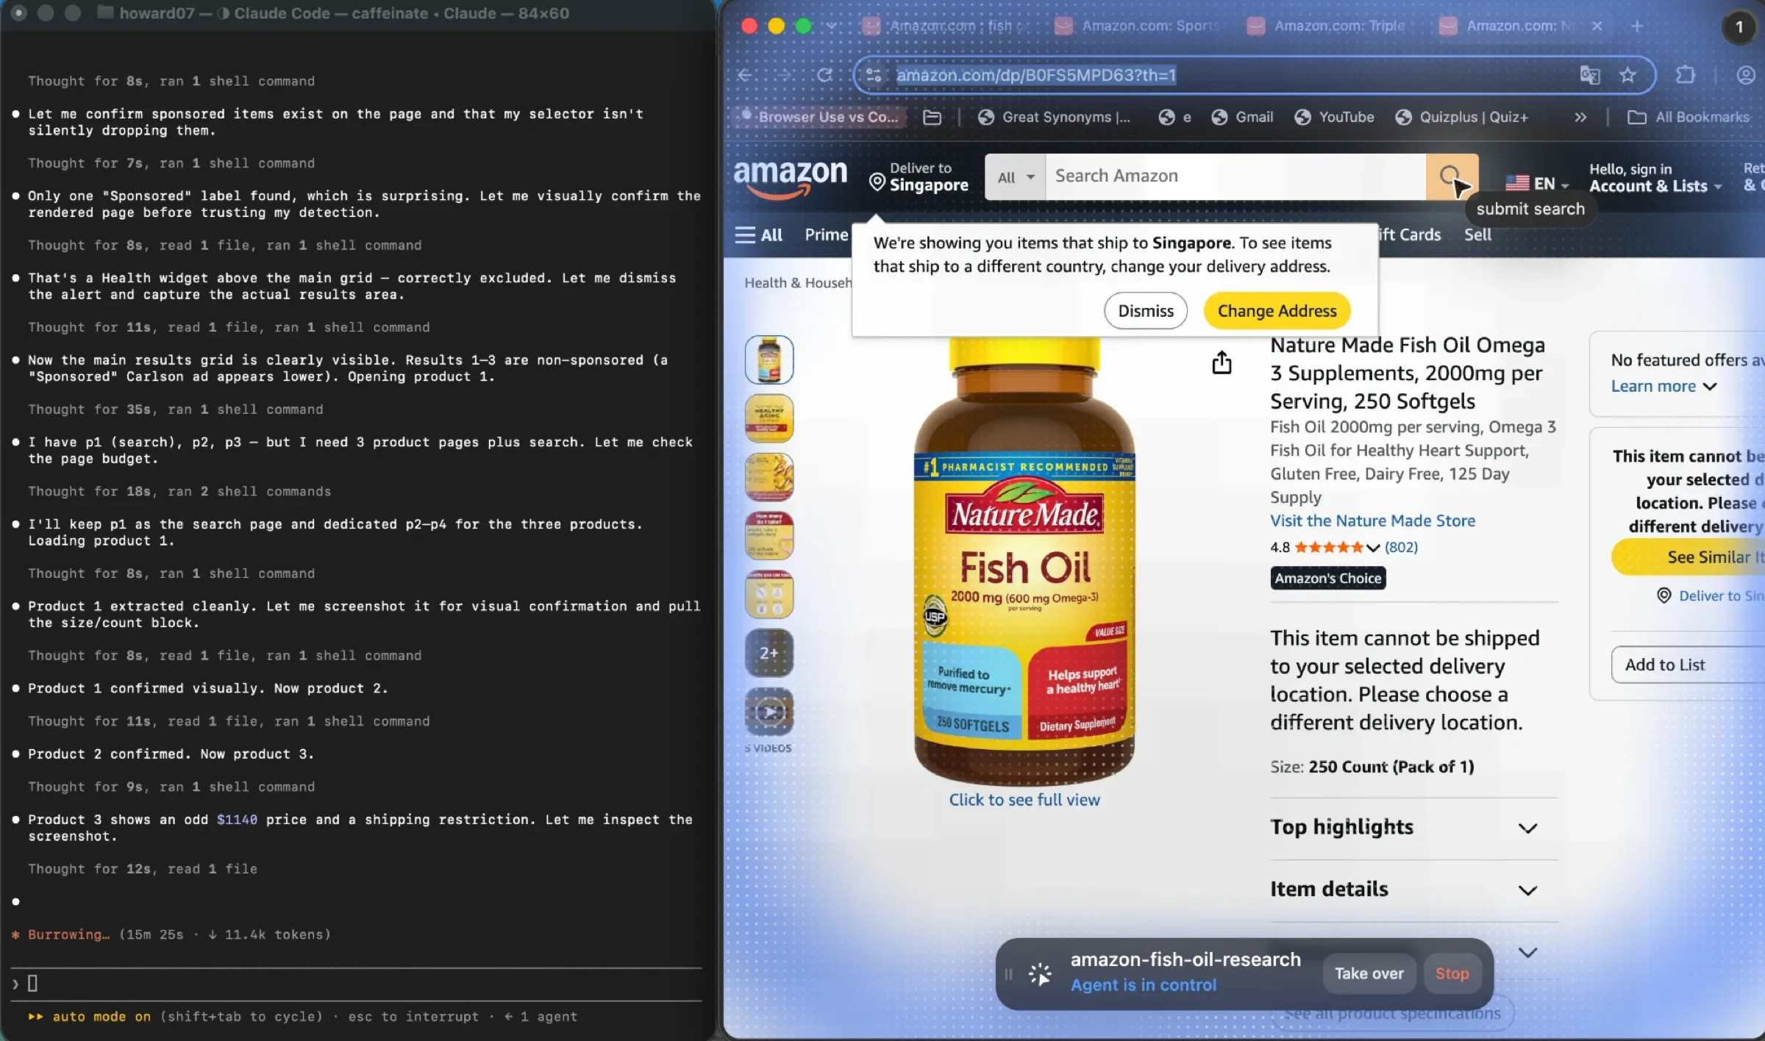
Task: Click See Similar Items button
Action: pos(1688,557)
